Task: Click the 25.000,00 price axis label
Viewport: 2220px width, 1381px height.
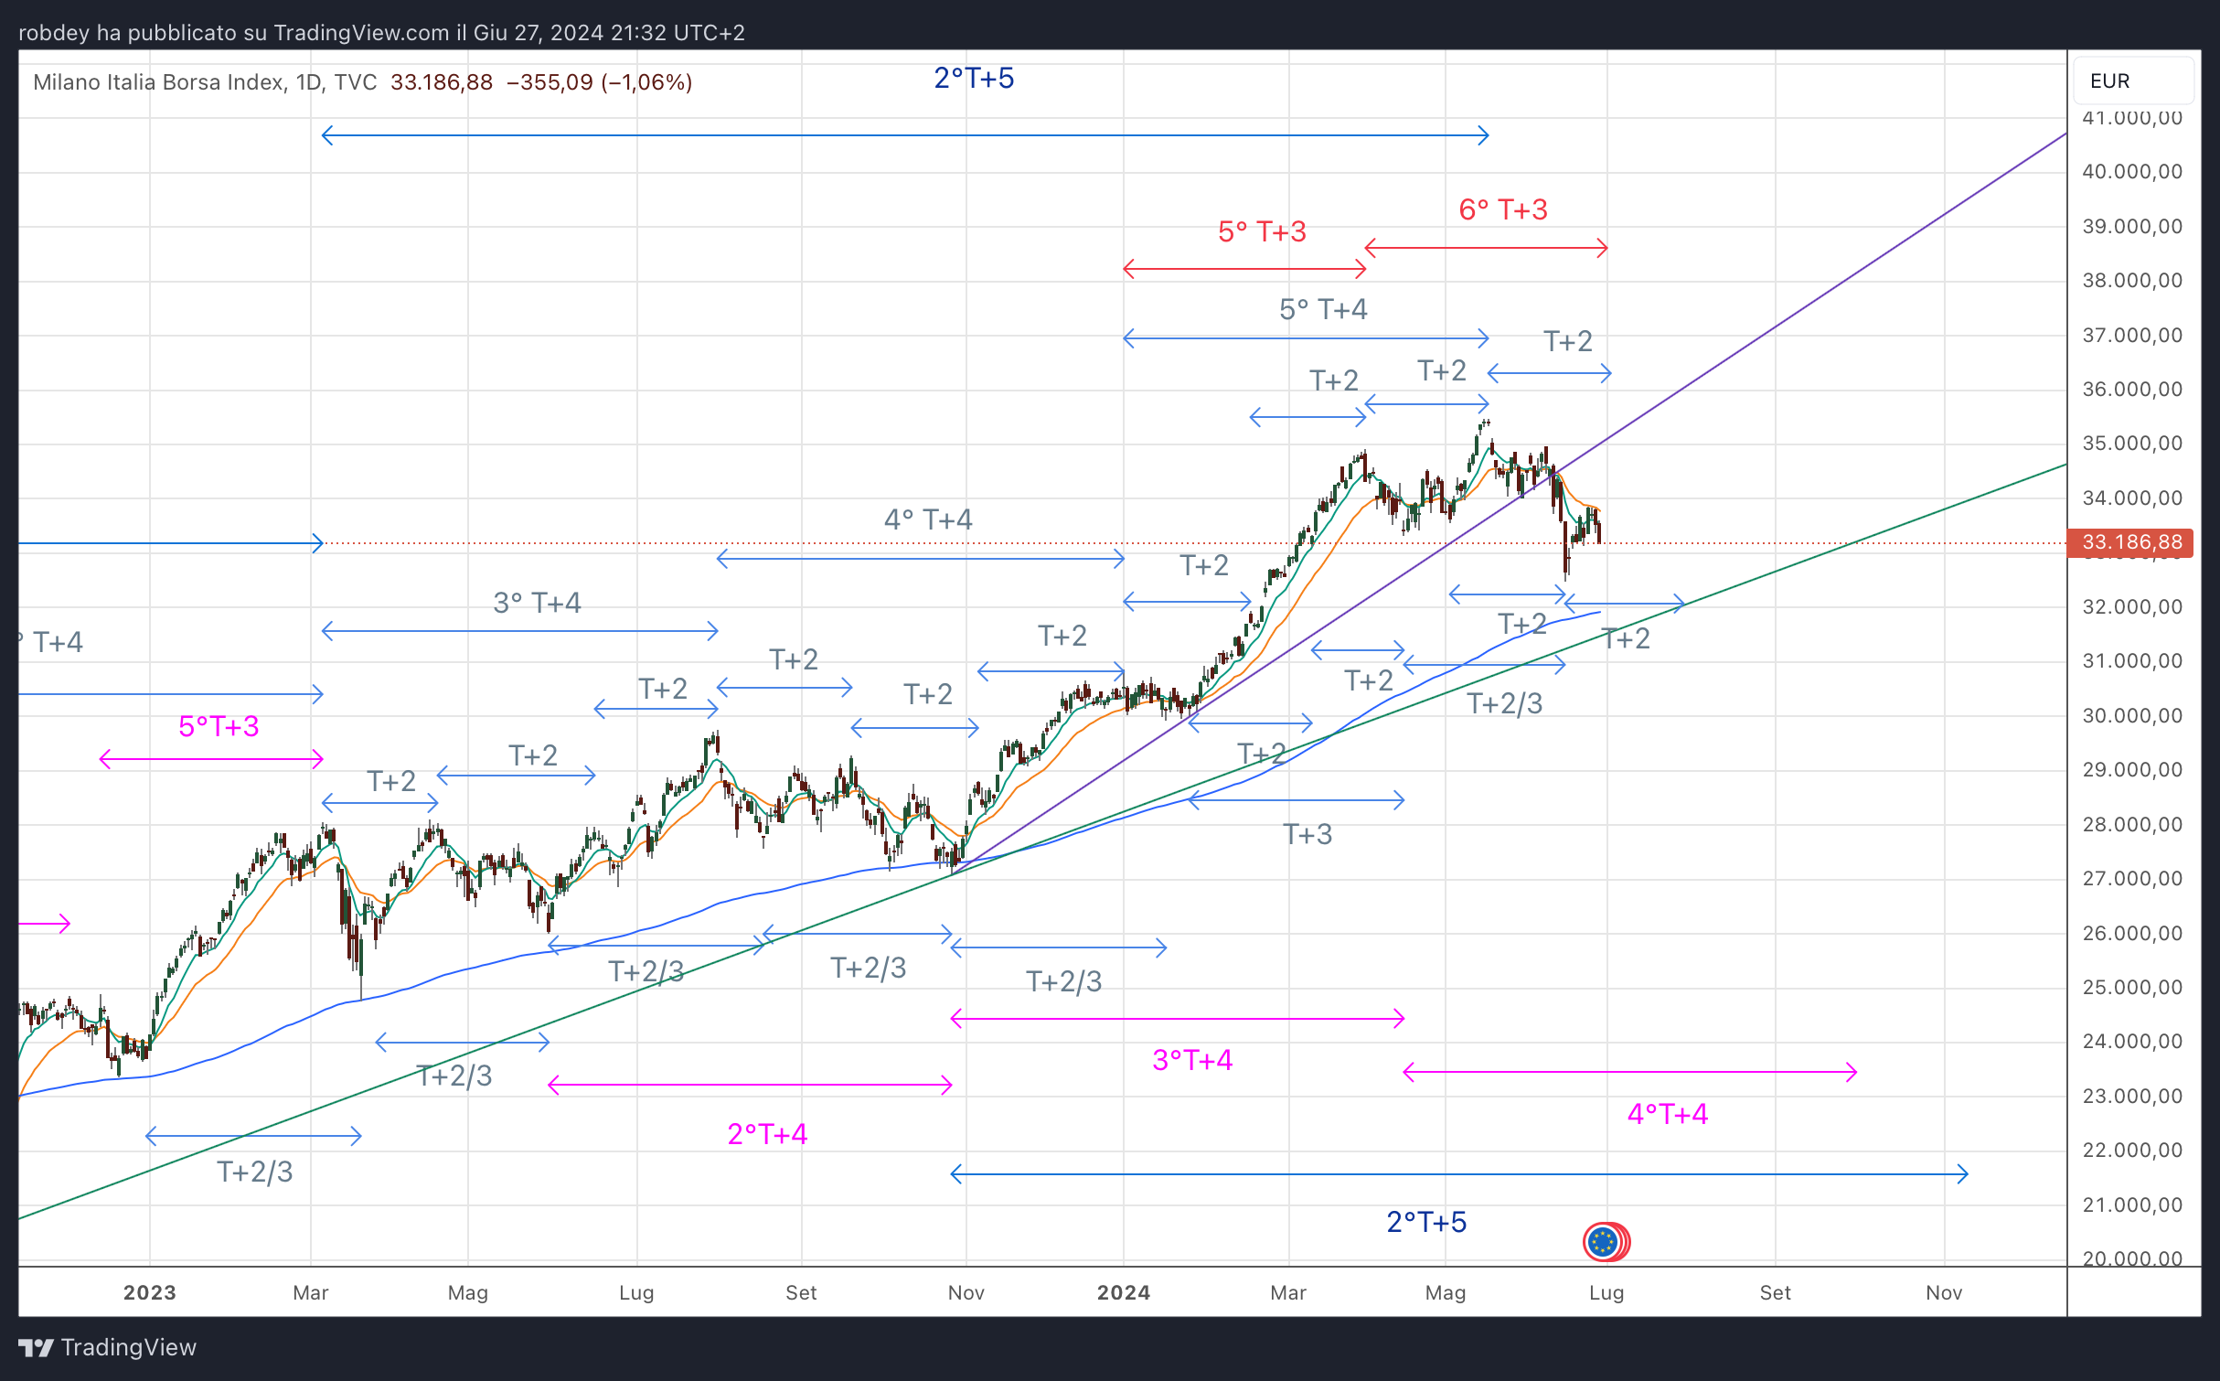Action: coord(2132,988)
